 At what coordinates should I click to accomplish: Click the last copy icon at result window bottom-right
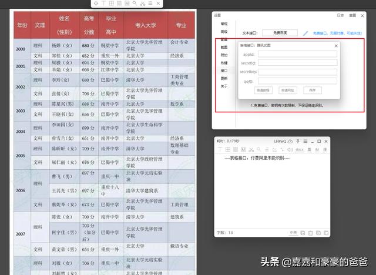click(x=326, y=233)
